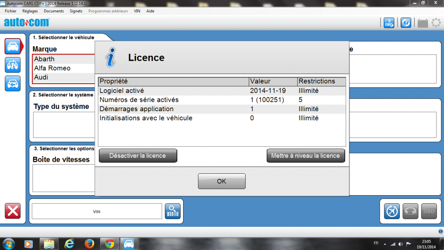This screenshot has width=444, height=250.
Task: Click 'Désactiver la licence' button
Action: pyautogui.click(x=138, y=156)
